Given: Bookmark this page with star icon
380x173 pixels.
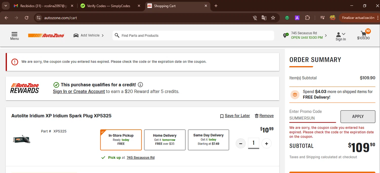Looking at the screenshot, I should (x=273, y=18).
